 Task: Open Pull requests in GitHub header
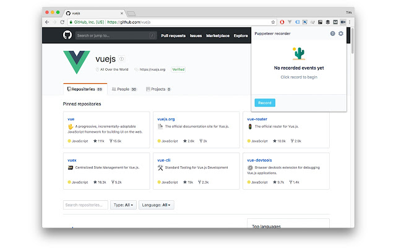tap(173, 36)
